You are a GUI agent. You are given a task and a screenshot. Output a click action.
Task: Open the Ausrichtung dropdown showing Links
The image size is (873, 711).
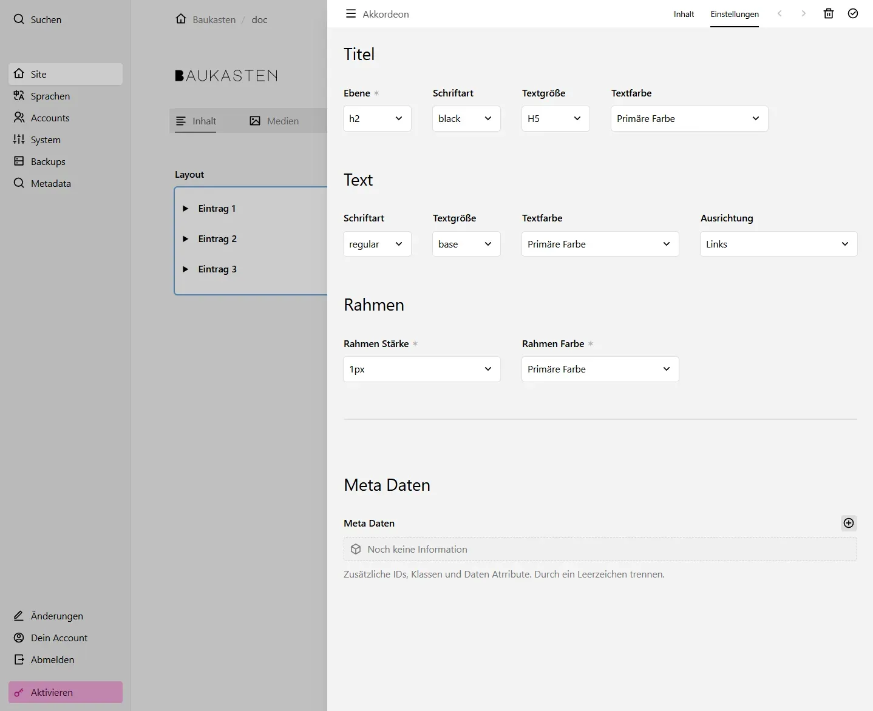[x=778, y=244]
